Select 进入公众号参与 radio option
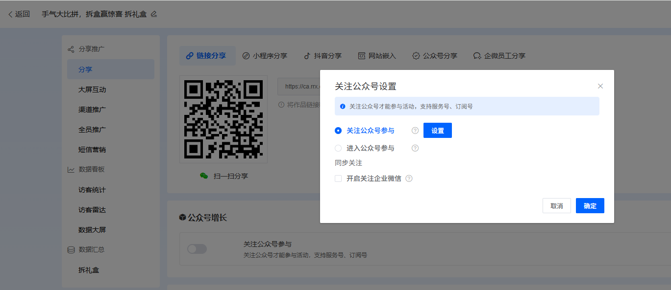Screen dimensions: 671x290 pos(338,148)
